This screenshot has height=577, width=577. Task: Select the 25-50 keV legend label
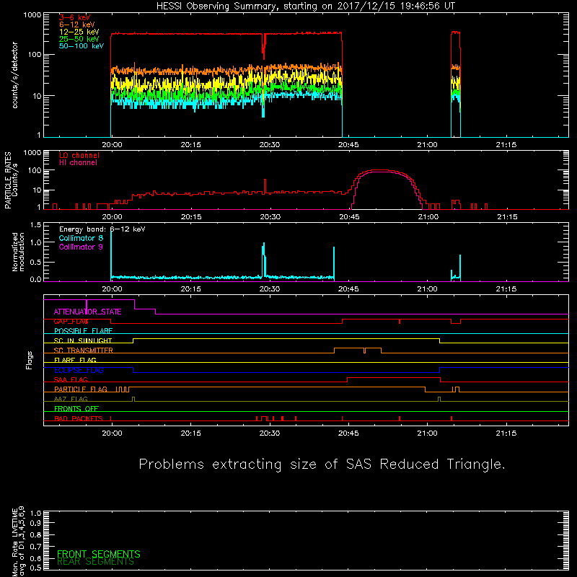pyautogui.click(x=79, y=39)
